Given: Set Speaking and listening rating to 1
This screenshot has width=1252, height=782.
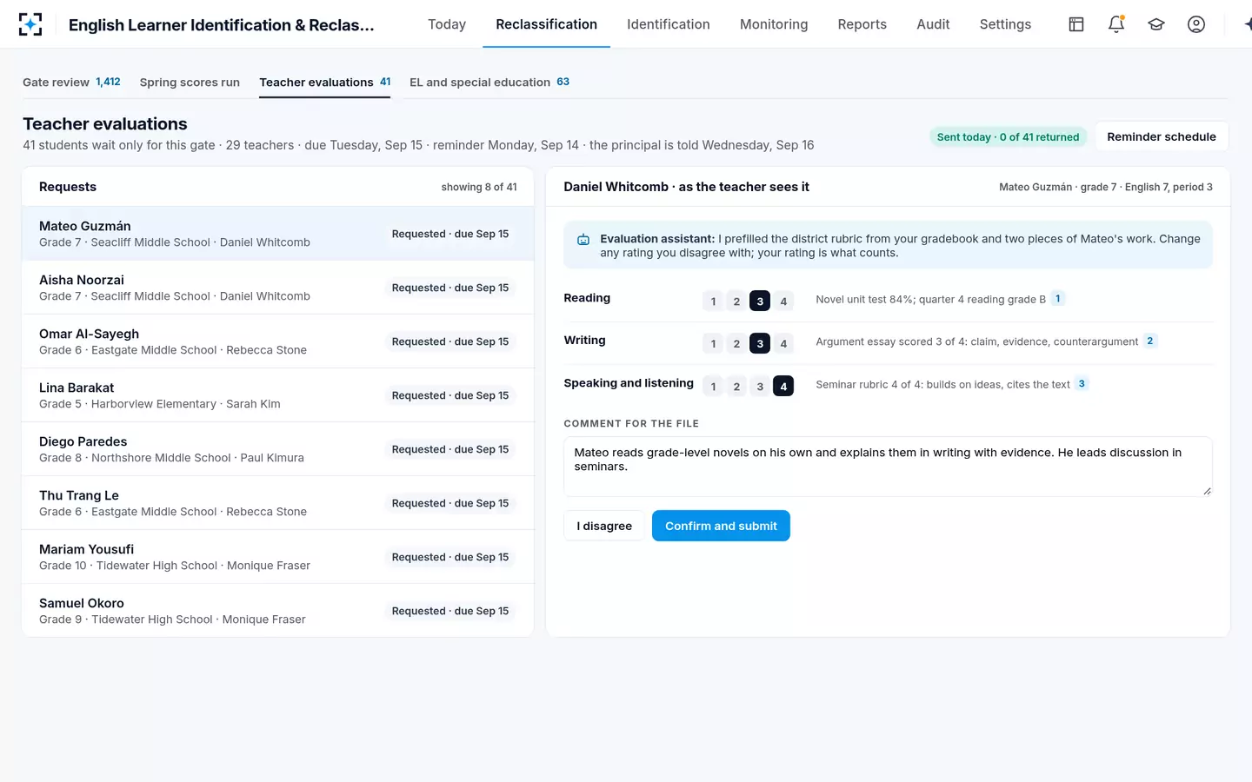Looking at the screenshot, I should 713,387.
